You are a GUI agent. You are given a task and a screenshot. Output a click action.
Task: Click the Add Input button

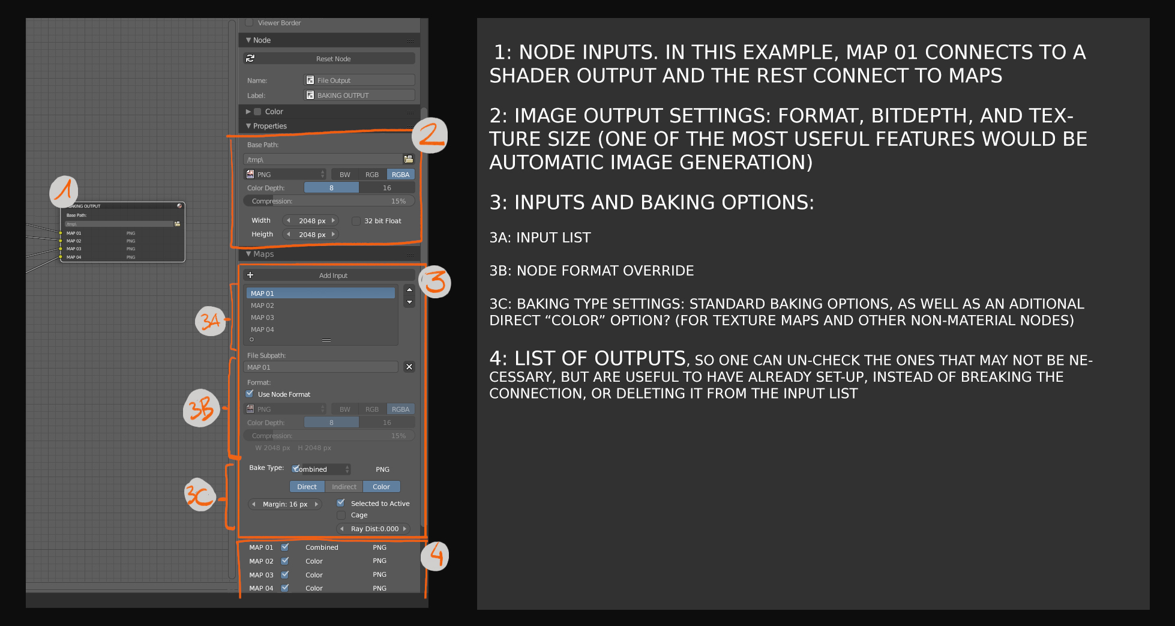pos(329,275)
